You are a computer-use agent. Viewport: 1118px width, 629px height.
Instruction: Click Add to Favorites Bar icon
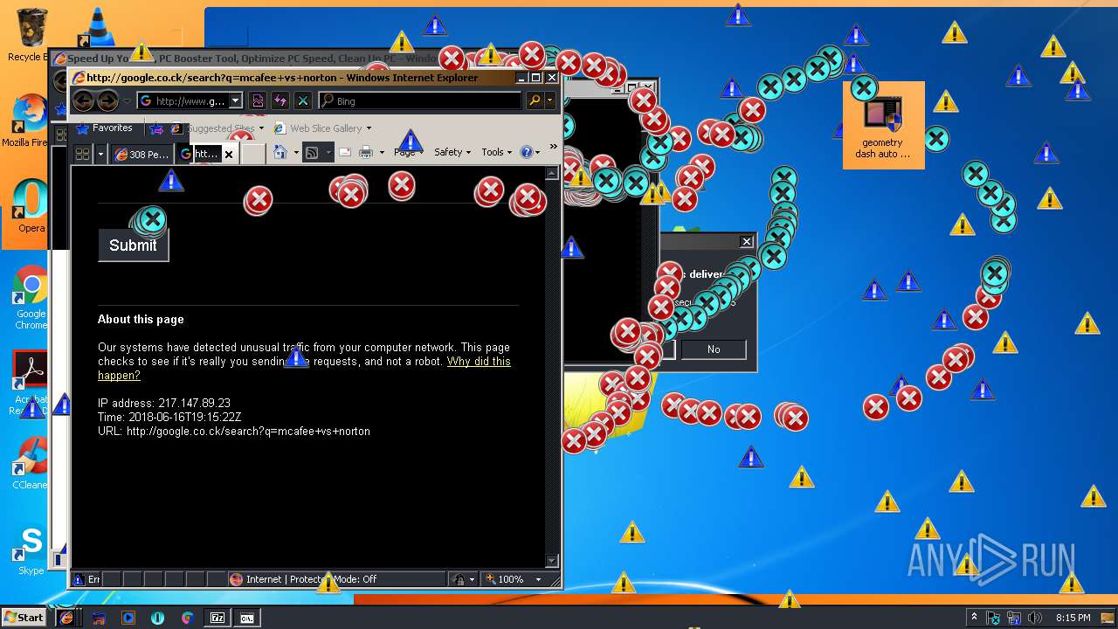coord(156,128)
